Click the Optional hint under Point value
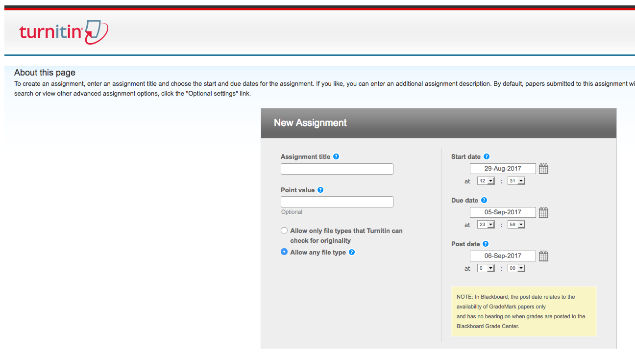 pyautogui.click(x=292, y=212)
